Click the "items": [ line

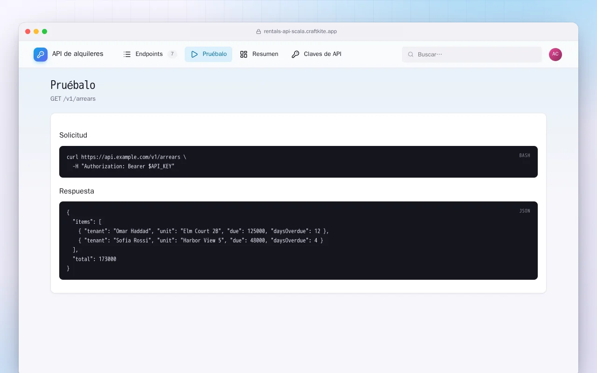click(87, 222)
